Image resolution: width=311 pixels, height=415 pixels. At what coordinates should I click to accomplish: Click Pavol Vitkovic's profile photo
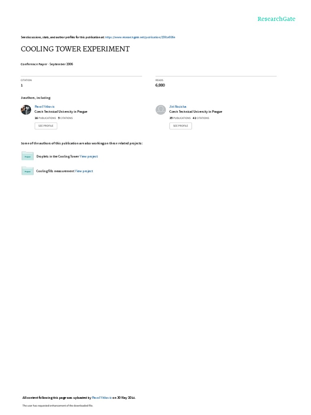[26, 109]
